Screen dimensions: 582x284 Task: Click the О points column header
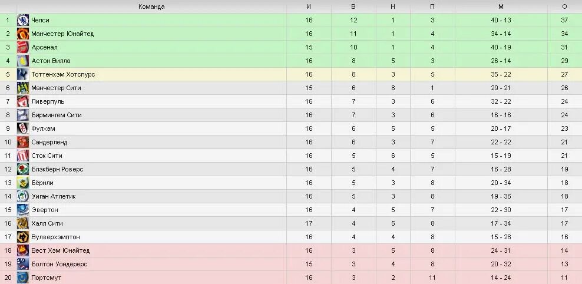(x=564, y=6)
